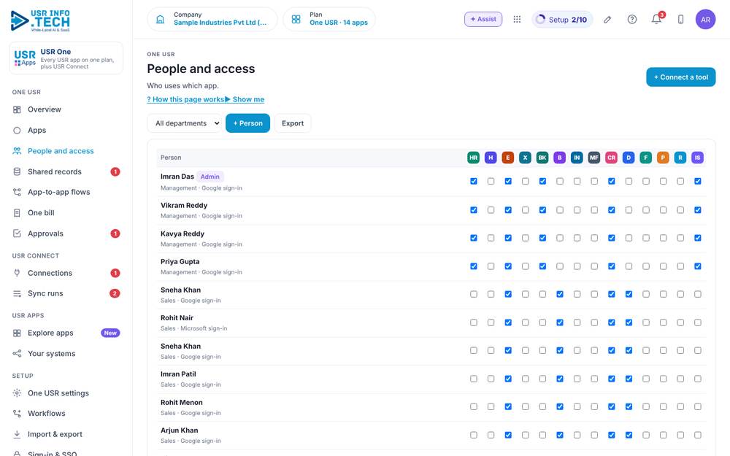The width and height of the screenshot is (730, 456).
Task: Open the AR user avatar menu
Action: [x=705, y=20]
